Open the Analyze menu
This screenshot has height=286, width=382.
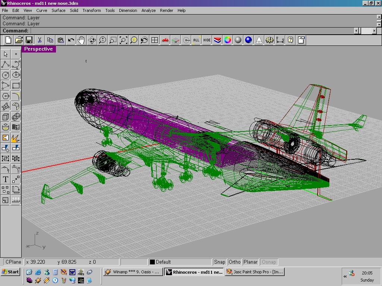pyautogui.click(x=148, y=10)
